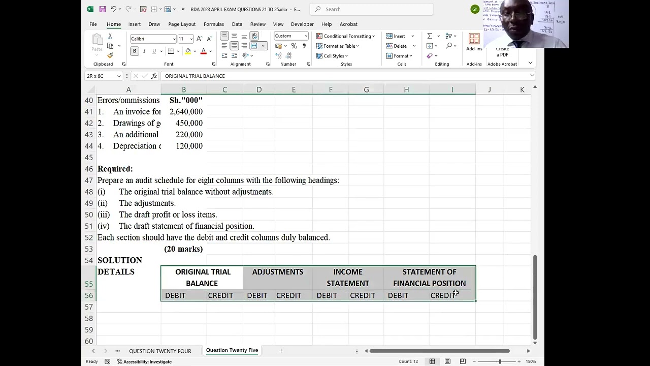Screen dimensions: 650x366
Task: Click Decrease Decimal icon
Action: point(288,55)
